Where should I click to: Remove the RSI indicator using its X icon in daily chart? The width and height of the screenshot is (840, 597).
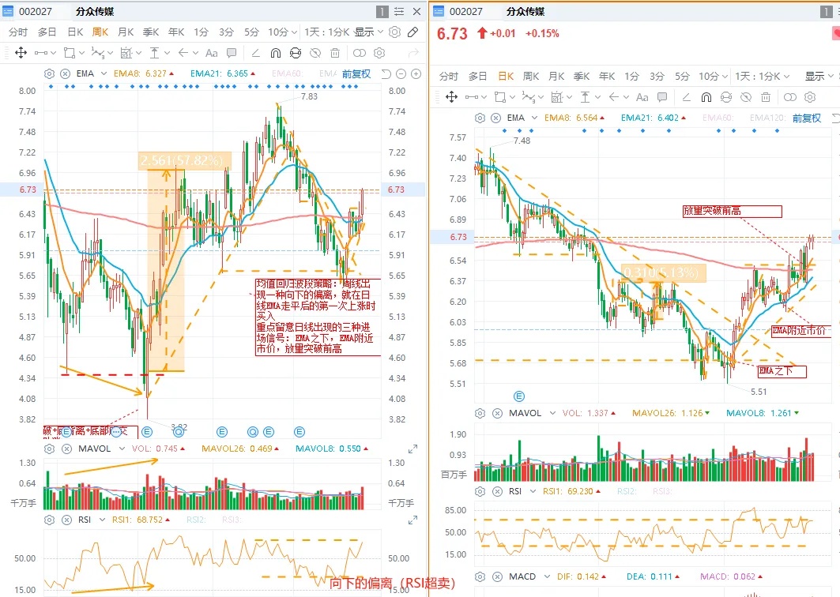[x=496, y=491]
